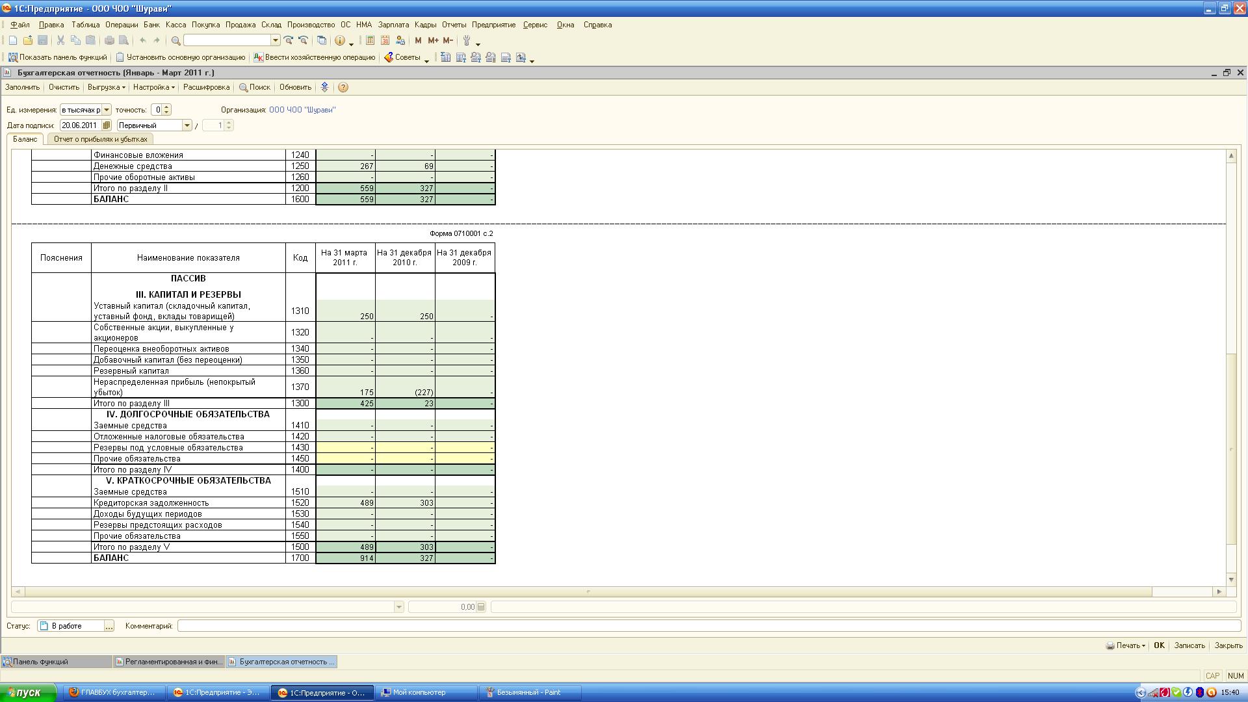Viewport: 1248px width, 702px height.
Task: Click Установить основную организацию
Action: pos(180,57)
